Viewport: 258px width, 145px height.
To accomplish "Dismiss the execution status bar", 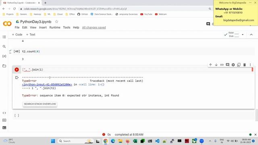I will (255, 135).
